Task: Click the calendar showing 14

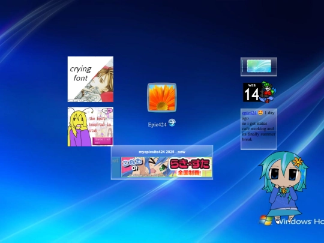Action: click(x=252, y=92)
